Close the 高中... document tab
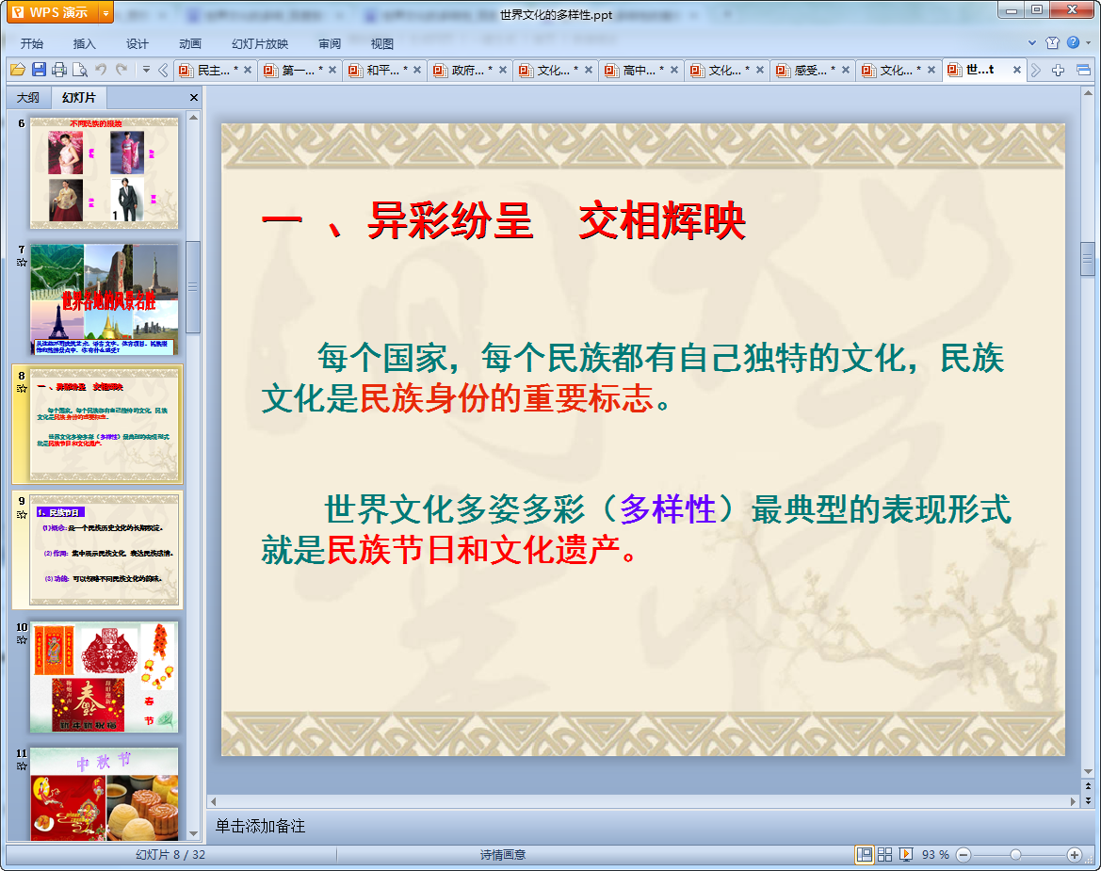 [674, 71]
